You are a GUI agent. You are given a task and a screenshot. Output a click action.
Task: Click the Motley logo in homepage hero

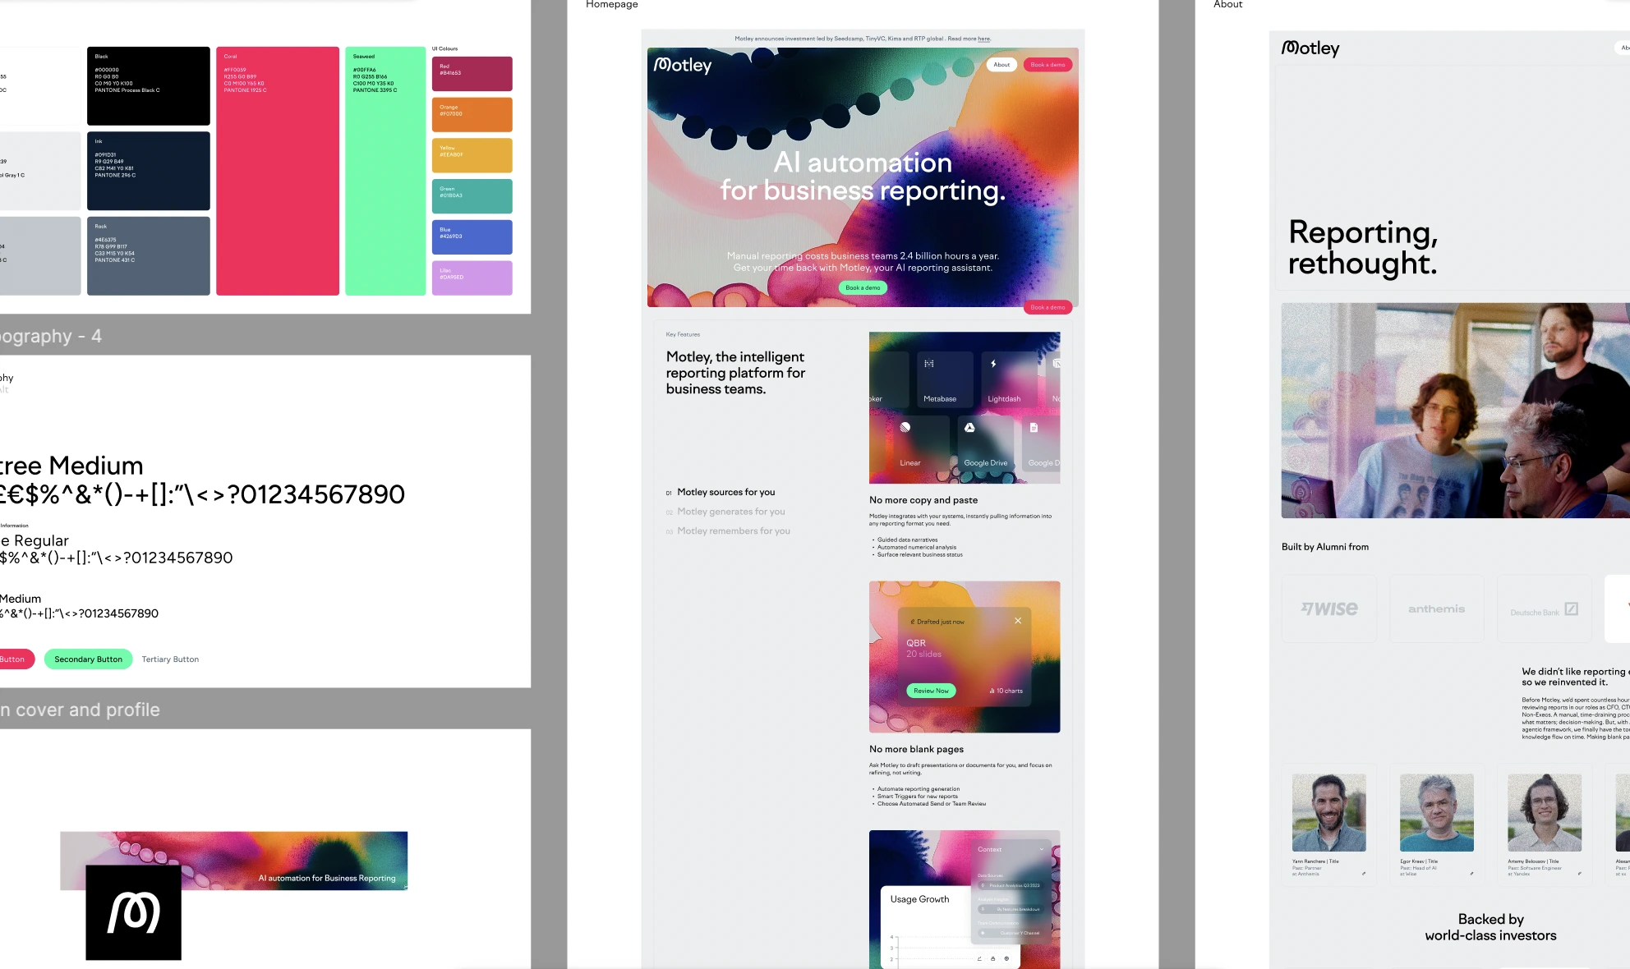click(683, 65)
